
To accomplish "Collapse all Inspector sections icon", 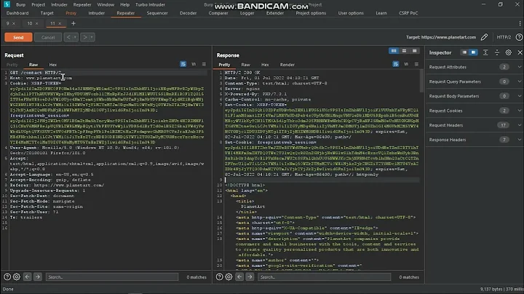I will 497,52.
